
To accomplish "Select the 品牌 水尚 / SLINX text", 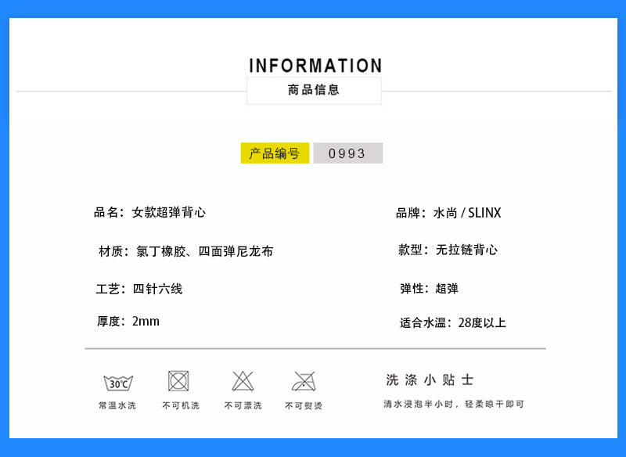I will click(448, 212).
